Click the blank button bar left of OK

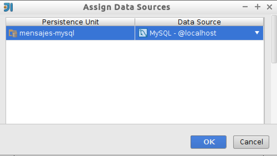[95, 142]
